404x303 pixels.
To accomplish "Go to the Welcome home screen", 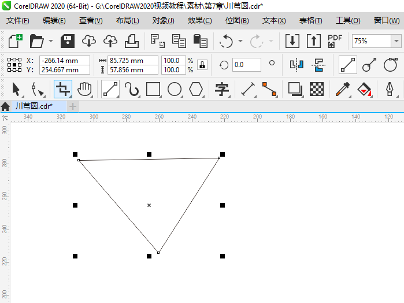I will point(5,106).
